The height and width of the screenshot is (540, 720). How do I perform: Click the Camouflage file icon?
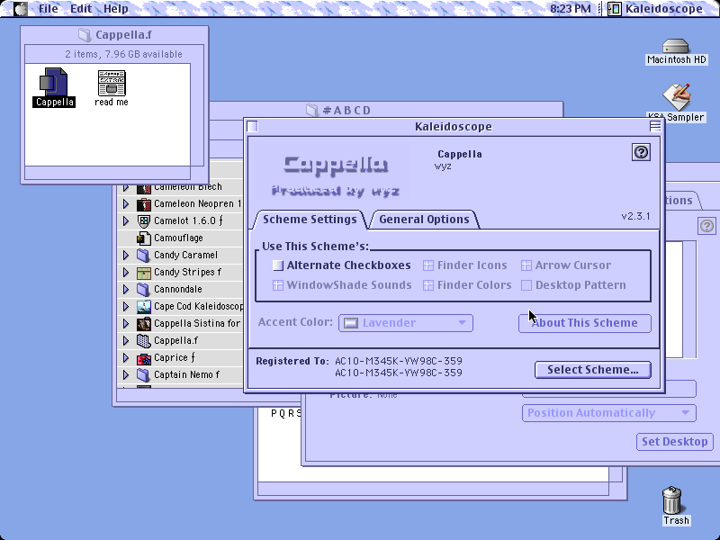click(x=144, y=238)
